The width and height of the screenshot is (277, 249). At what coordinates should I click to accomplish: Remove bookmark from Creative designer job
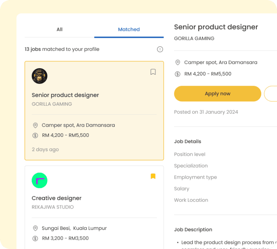(x=153, y=176)
